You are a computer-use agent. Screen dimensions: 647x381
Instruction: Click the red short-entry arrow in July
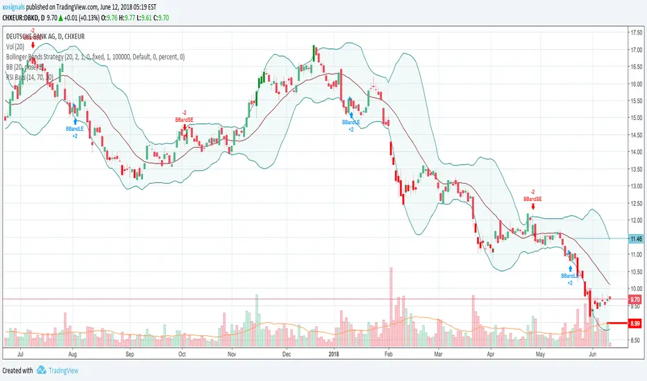(33, 45)
